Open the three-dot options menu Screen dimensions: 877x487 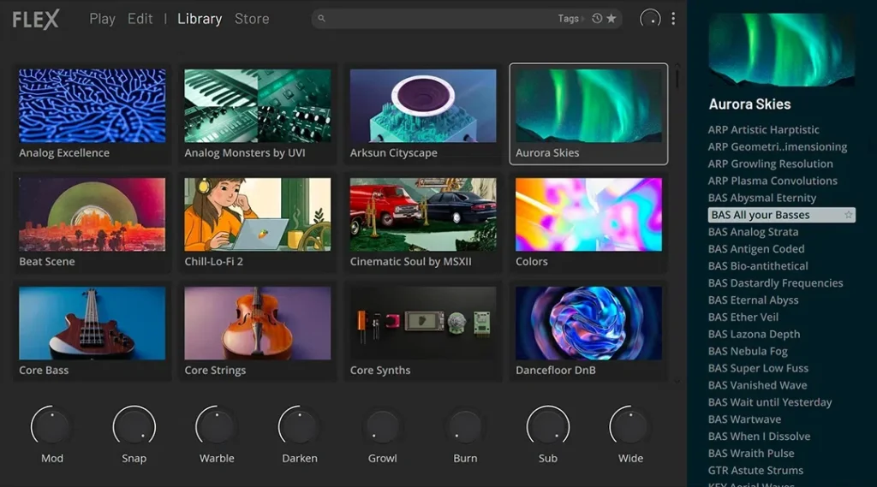coord(673,19)
